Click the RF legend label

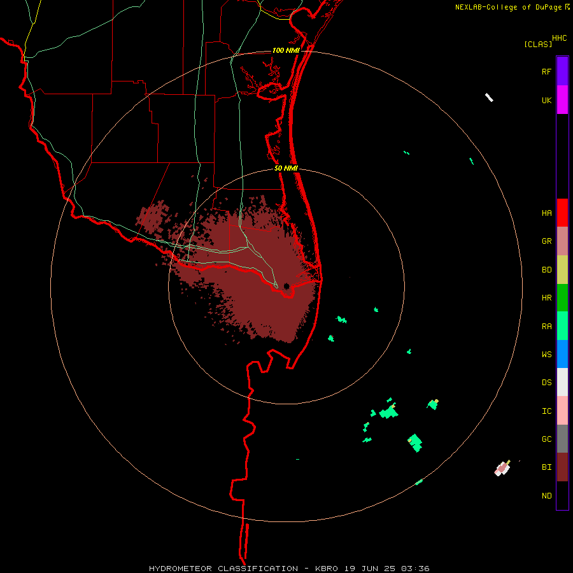point(546,72)
